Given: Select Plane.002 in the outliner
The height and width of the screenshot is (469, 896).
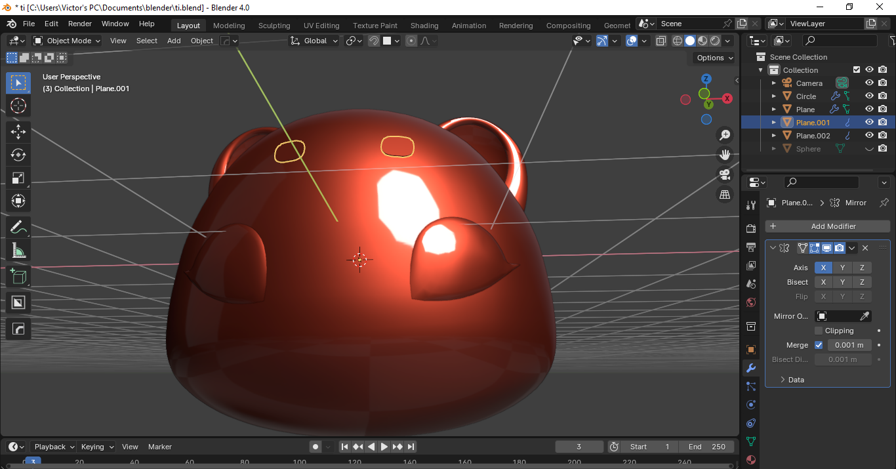Looking at the screenshot, I should (x=813, y=136).
